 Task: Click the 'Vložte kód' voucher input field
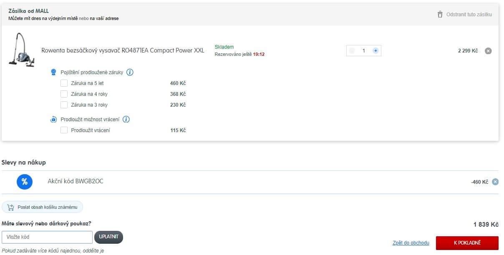[x=47, y=237]
